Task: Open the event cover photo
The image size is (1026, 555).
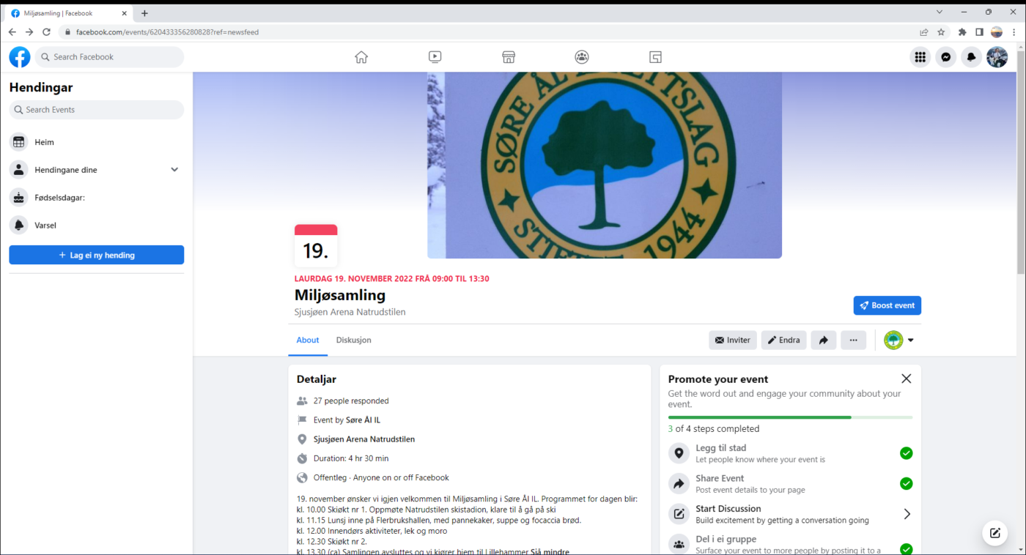Action: (x=605, y=165)
